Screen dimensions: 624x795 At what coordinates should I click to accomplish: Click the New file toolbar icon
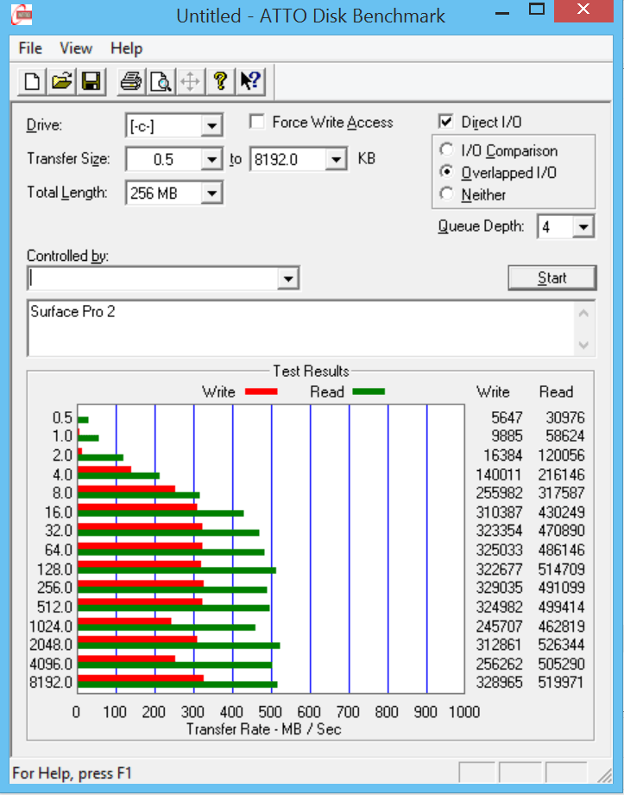33,82
